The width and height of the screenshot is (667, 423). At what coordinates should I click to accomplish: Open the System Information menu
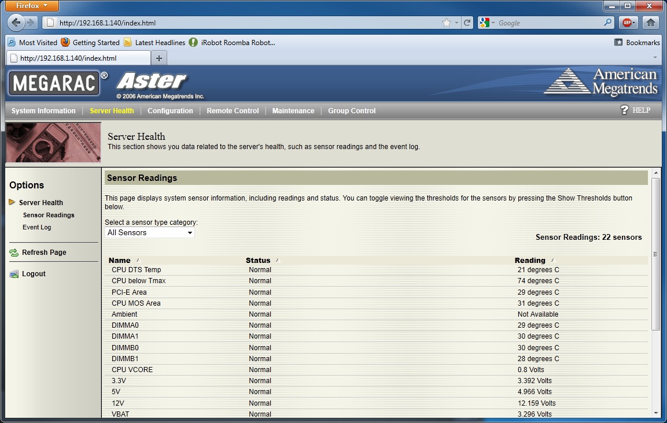[43, 110]
